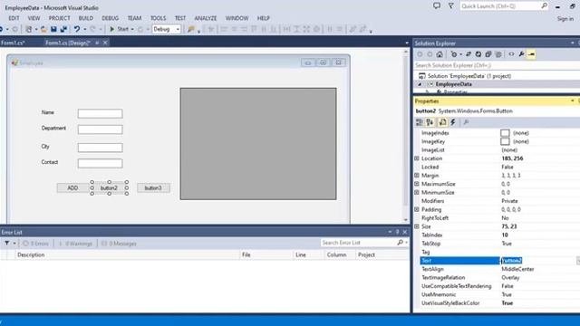Screen dimensions: 580x326
Task: Select button2 on the form designer
Action: [x=109, y=188]
